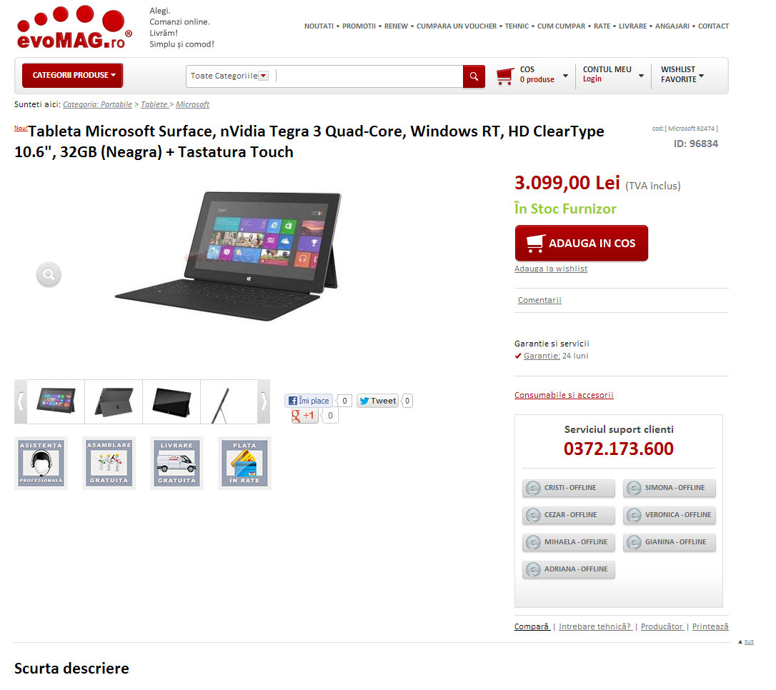776x690 pixels.
Task: Show next thumbnails with right arrow
Action: coord(264,401)
